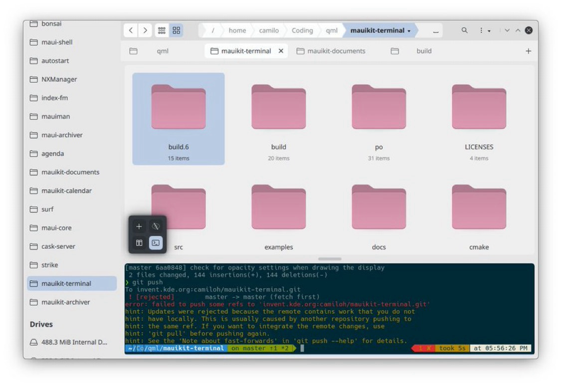Click the path edit icon beside breadcrumbs

point(435,31)
